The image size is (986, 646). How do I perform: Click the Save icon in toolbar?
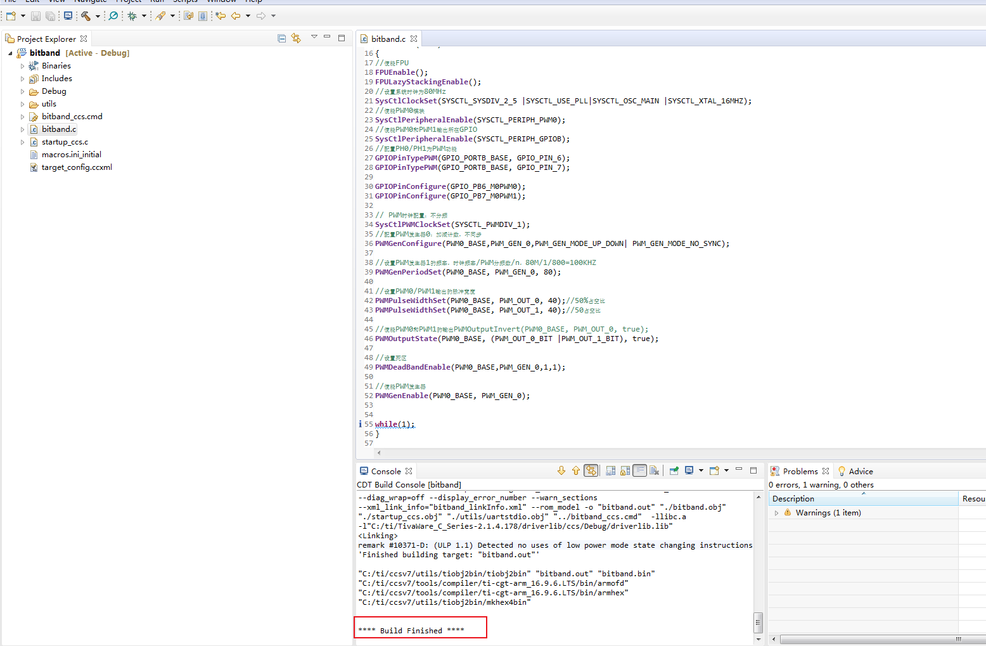point(35,16)
